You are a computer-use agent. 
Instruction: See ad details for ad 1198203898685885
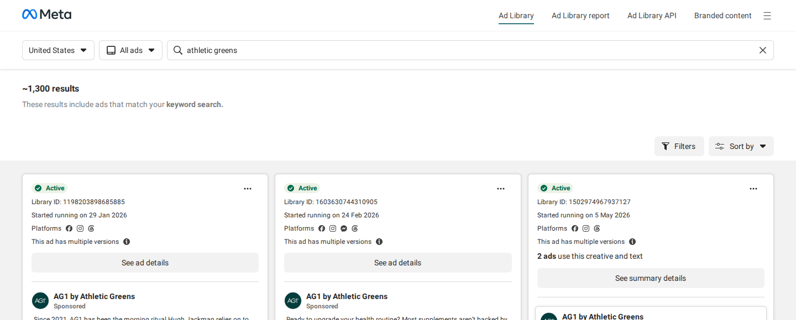click(145, 263)
